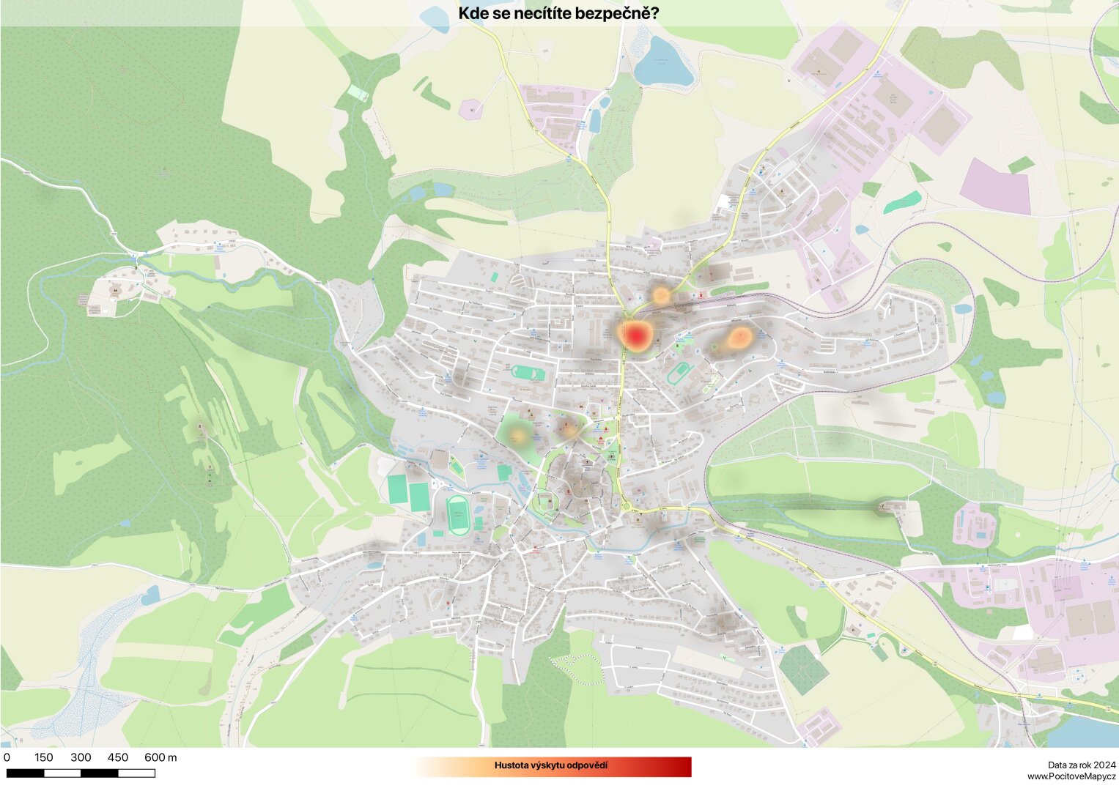Click the 'Hustota výskytu odpovědí' legend label
The height and width of the screenshot is (791, 1119).
click(x=550, y=765)
